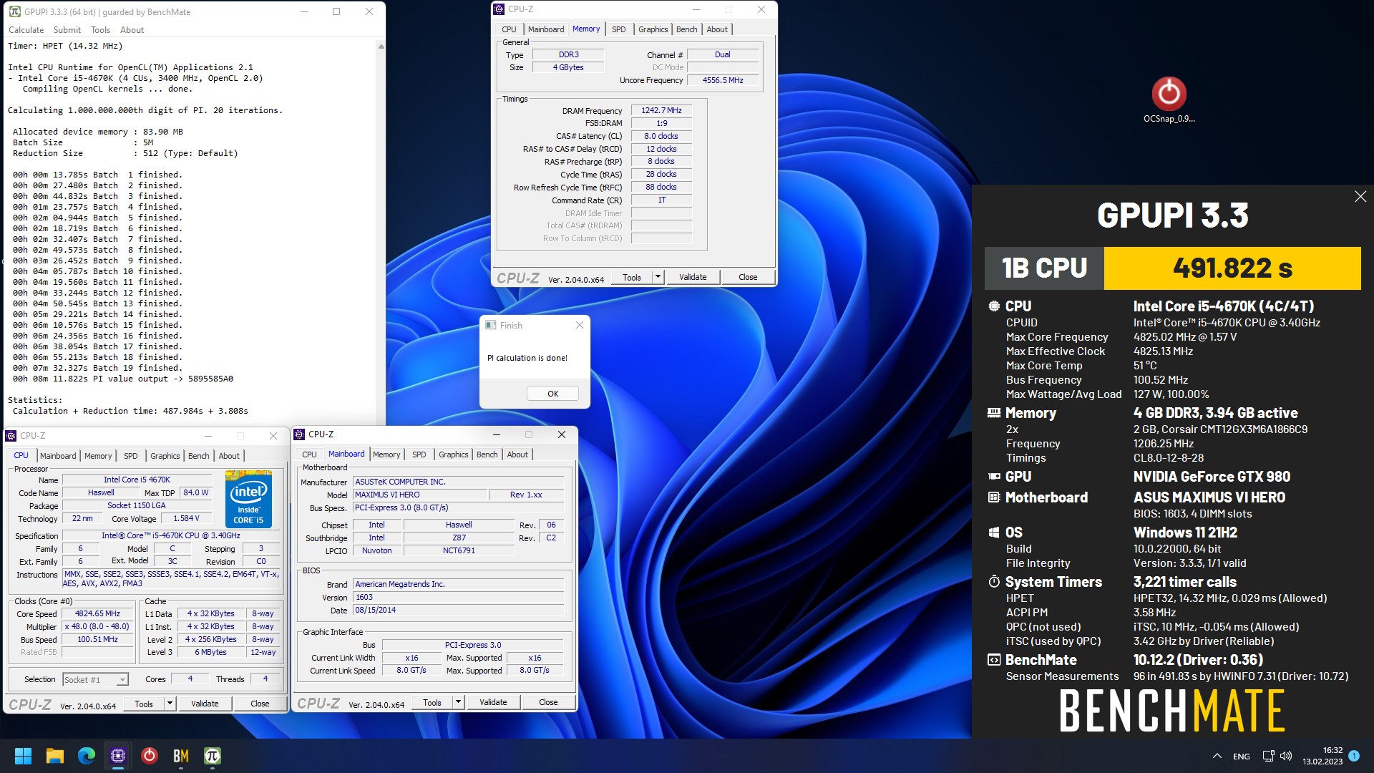The width and height of the screenshot is (1374, 773).
Task: Switch to SPD tab in CPU tab CPU-Z window
Action: [x=131, y=456]
